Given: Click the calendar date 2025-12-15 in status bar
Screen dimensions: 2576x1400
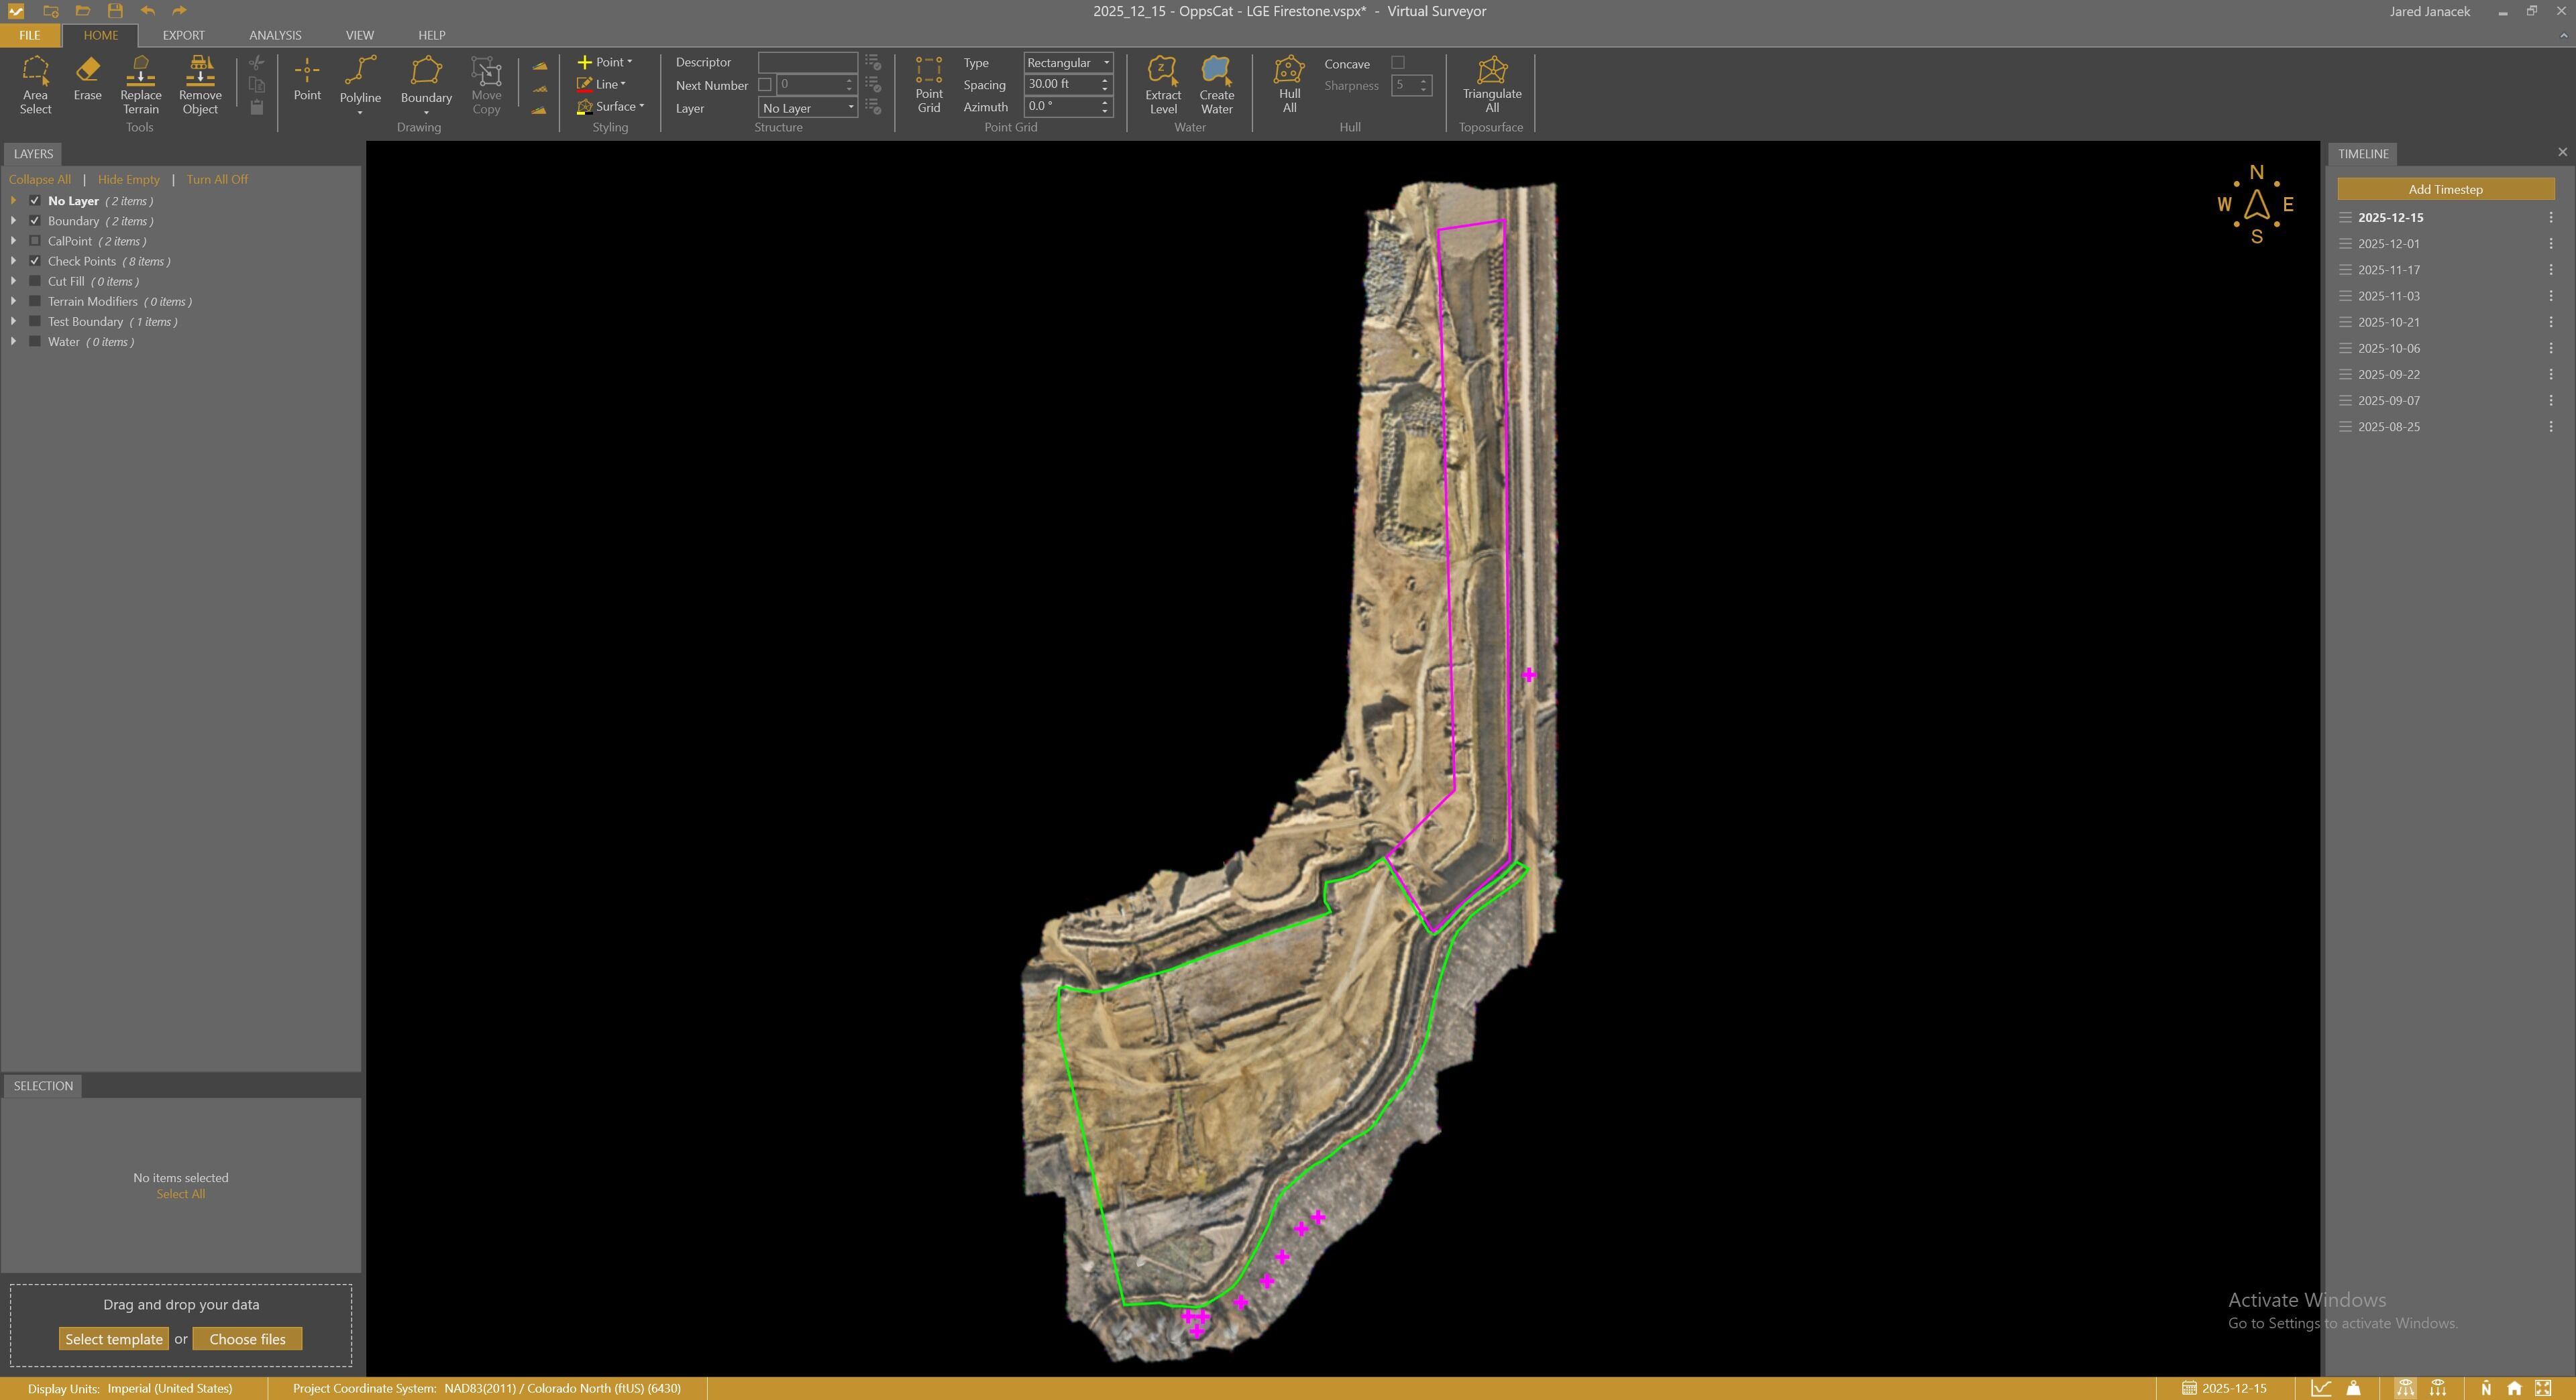Looking at the screenshot, I should pos(2224,1388).
